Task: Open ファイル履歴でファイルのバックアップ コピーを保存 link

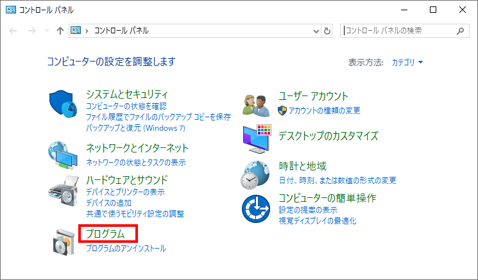Action: click(x=158, y=117)
